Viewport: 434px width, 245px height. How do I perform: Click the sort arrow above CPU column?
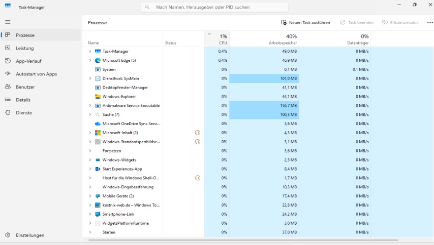209,34
